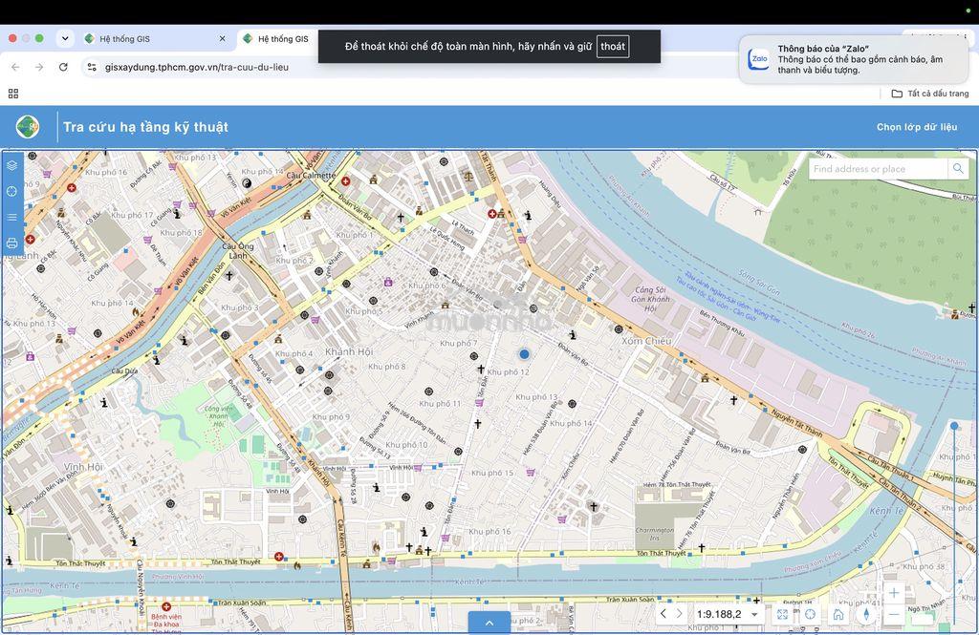The image size is (979, 635).
Task: Click the blue location dot on map
Action: click(x=525, y=354)
